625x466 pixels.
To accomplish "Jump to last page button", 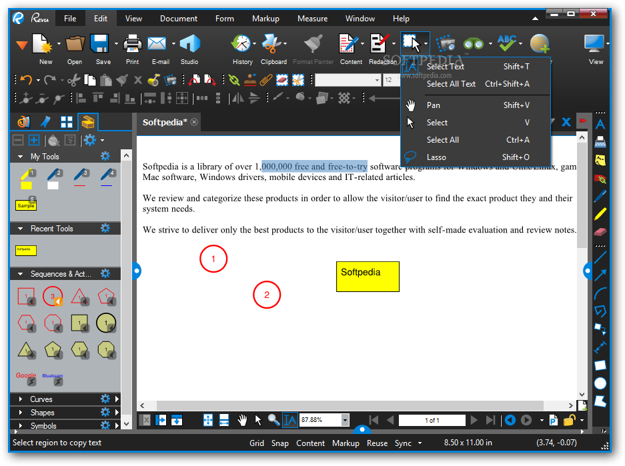I will point(490,420).
